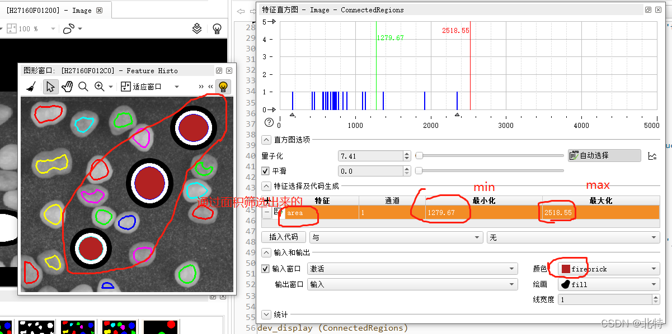Open the firebrick color dropdown

click(609, 269)
